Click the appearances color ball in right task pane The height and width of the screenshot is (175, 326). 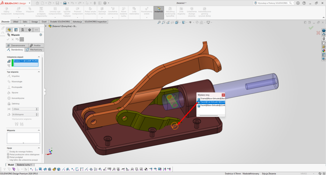tap(324, 51)
